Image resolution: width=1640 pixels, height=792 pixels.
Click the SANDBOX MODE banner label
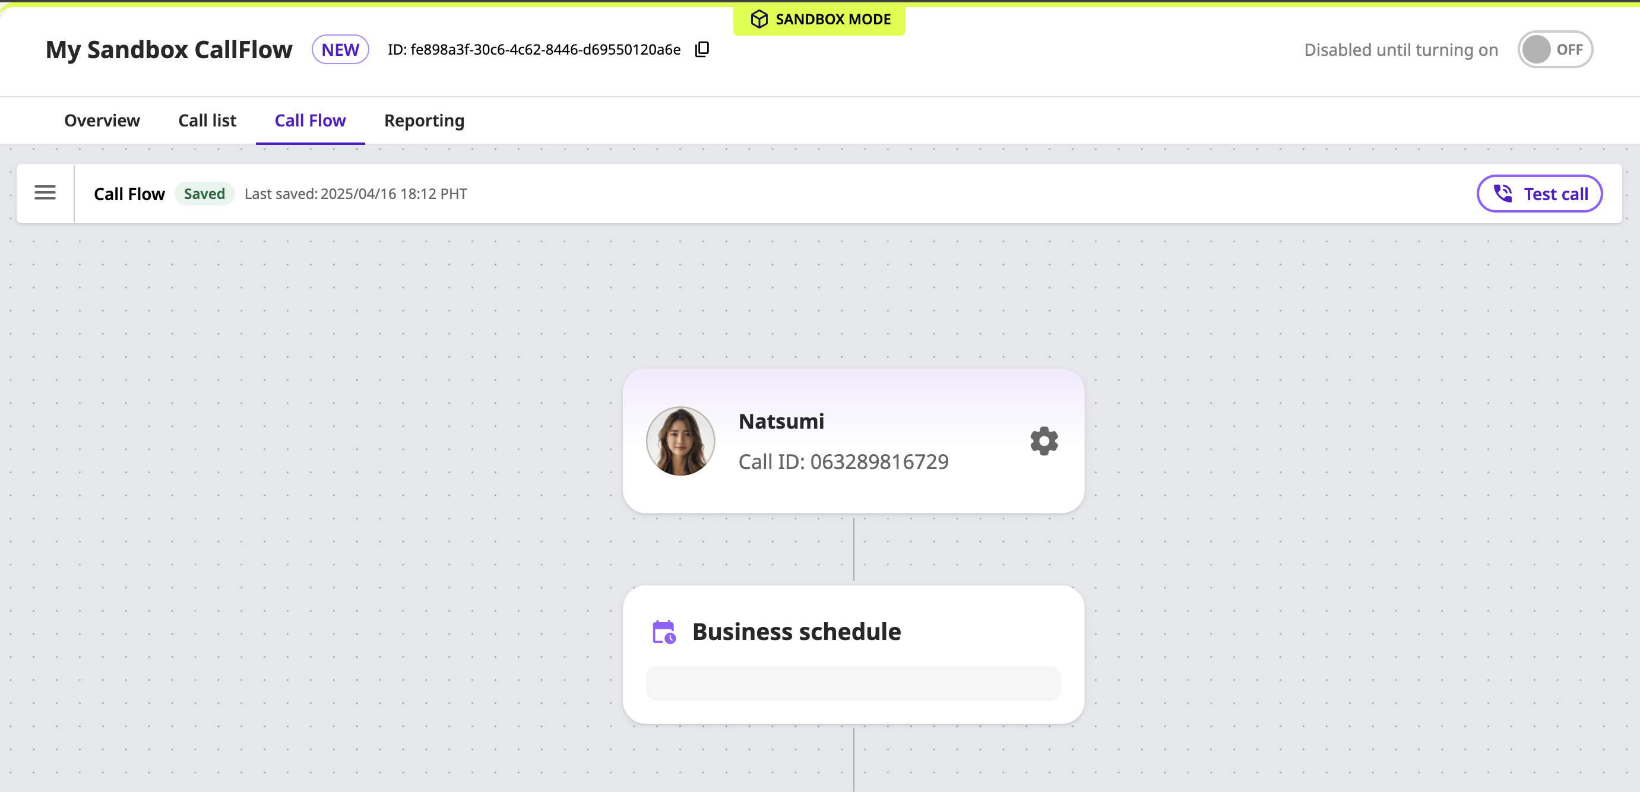[x=832, y=20]
